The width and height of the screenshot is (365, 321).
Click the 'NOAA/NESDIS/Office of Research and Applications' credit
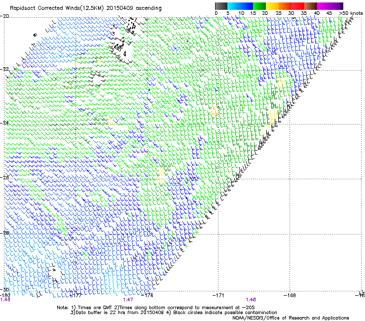[291, 318]
